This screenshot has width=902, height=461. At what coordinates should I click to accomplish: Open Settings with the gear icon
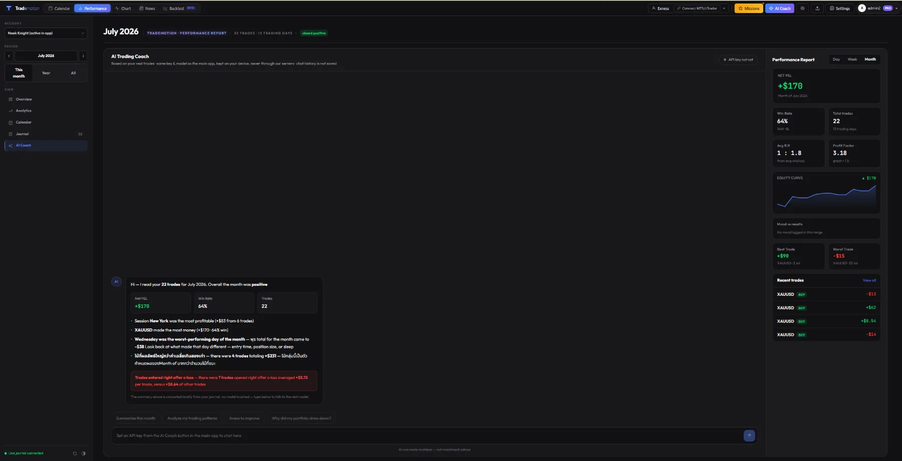coord(839,9)
